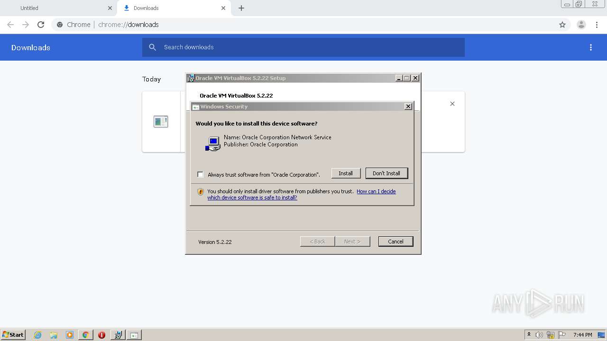The height and width of the screenshot is (341, 607).
Task: Maximize the VirtualBox Setup window
Action: pyautogui.click(x=407, y=78)
